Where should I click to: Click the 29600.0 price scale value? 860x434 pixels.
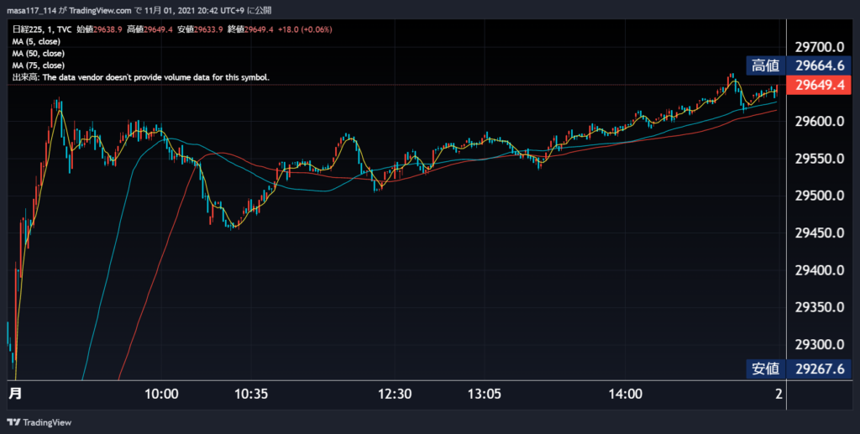pyautogui.click(x=820, y=121)
